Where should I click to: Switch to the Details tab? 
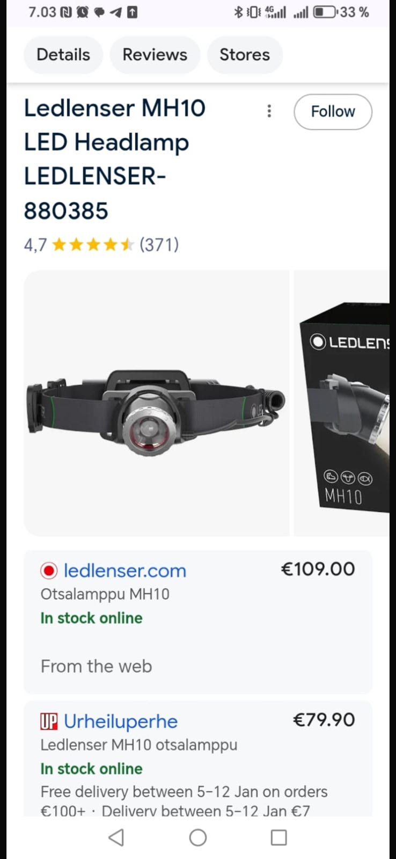click(63, 55)
